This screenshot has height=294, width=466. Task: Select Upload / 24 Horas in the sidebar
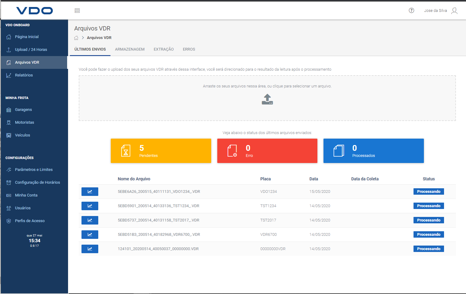pos(32,49)
